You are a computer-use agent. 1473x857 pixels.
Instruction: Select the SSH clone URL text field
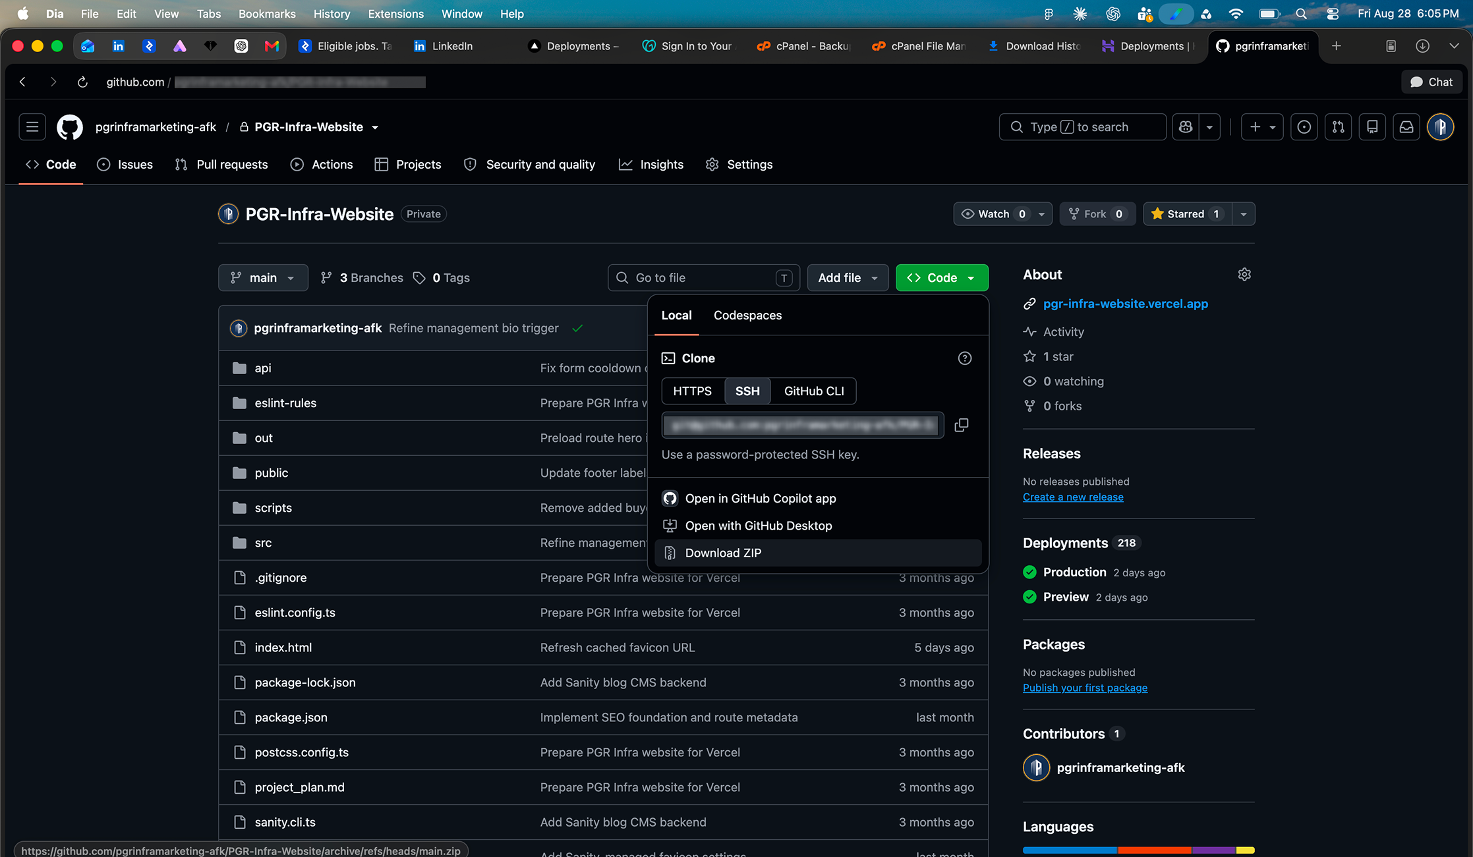pos(802,425)
